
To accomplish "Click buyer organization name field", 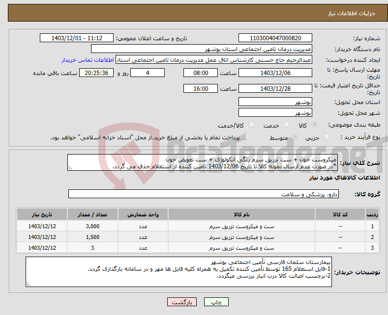I will (202, 49).
